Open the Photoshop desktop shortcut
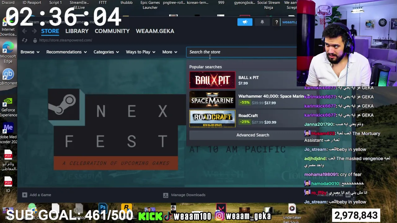The height and width of the screenshot is (223, 397). (x=103, y=208)
